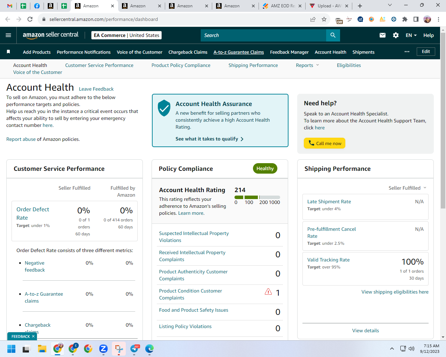Open the Extensions puzzle piece icon
This screenshot has width=446, height=357.
[405, 19]
